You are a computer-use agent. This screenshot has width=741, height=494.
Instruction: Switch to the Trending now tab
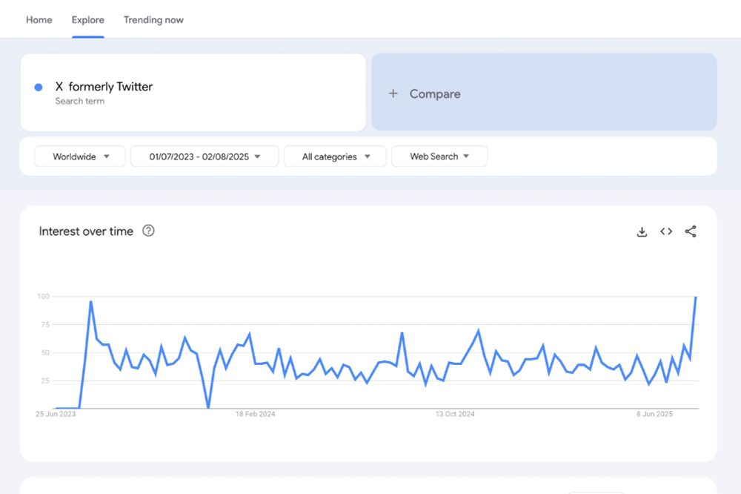click(153, 20)
